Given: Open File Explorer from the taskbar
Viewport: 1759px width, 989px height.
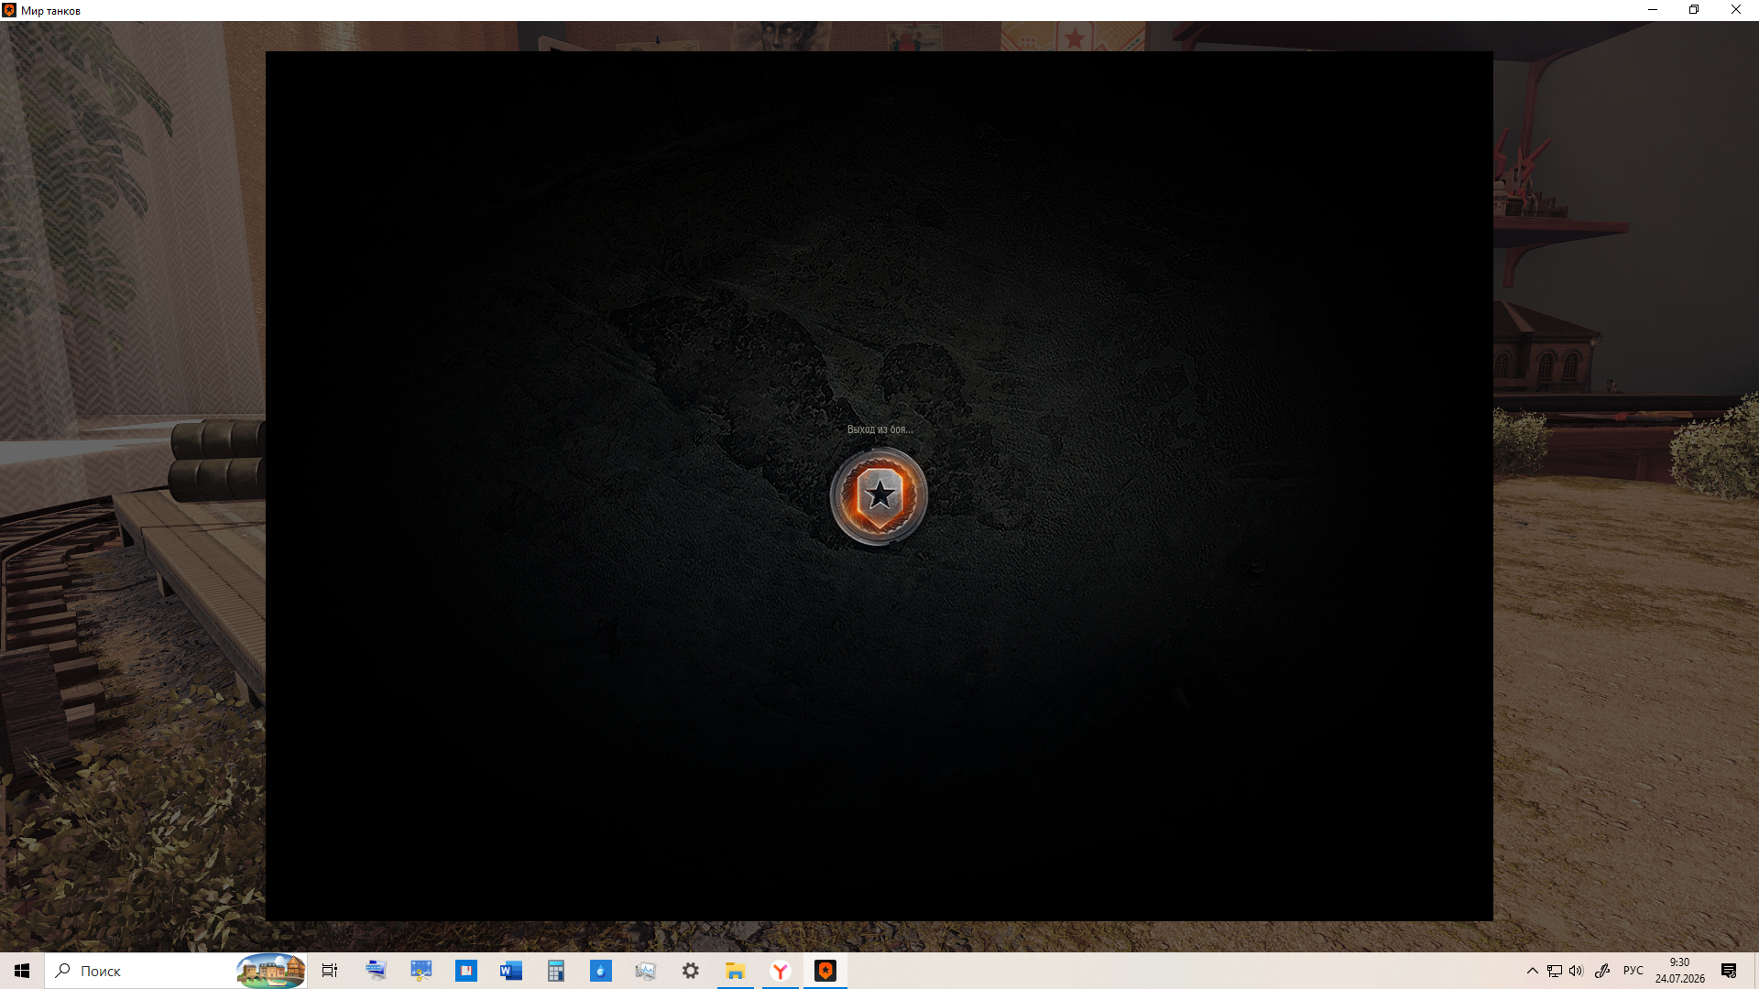Looking at the screenshot, I should [x=735, y=971].
